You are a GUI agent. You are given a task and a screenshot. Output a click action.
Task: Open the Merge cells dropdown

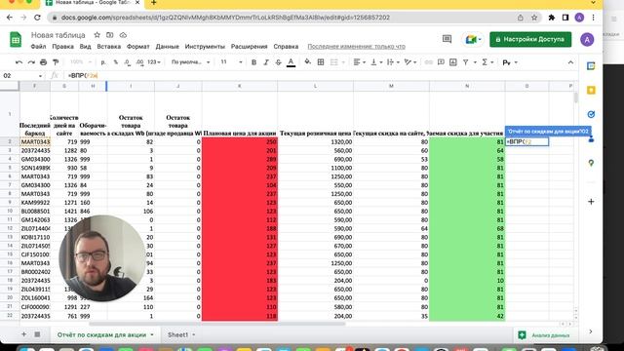click(337, 62)
